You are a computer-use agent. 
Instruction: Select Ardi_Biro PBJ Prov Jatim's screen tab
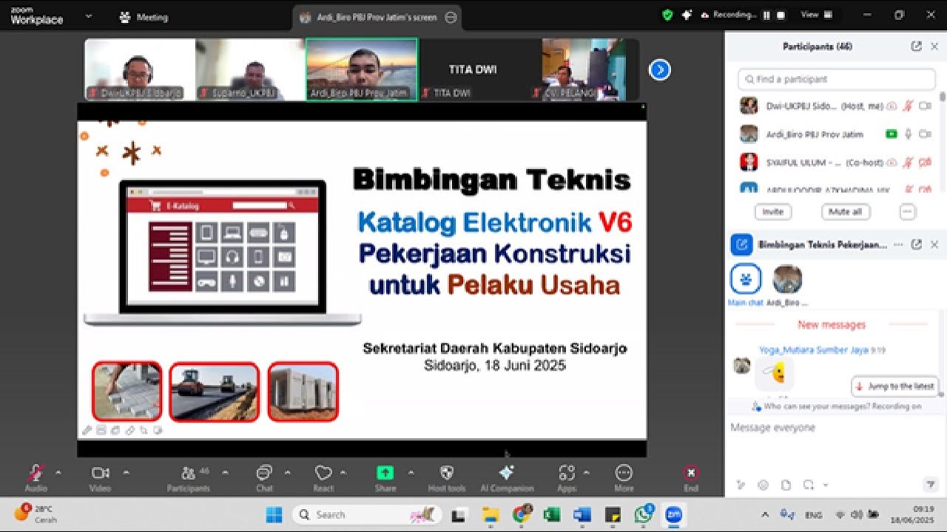tap(377, 17)
